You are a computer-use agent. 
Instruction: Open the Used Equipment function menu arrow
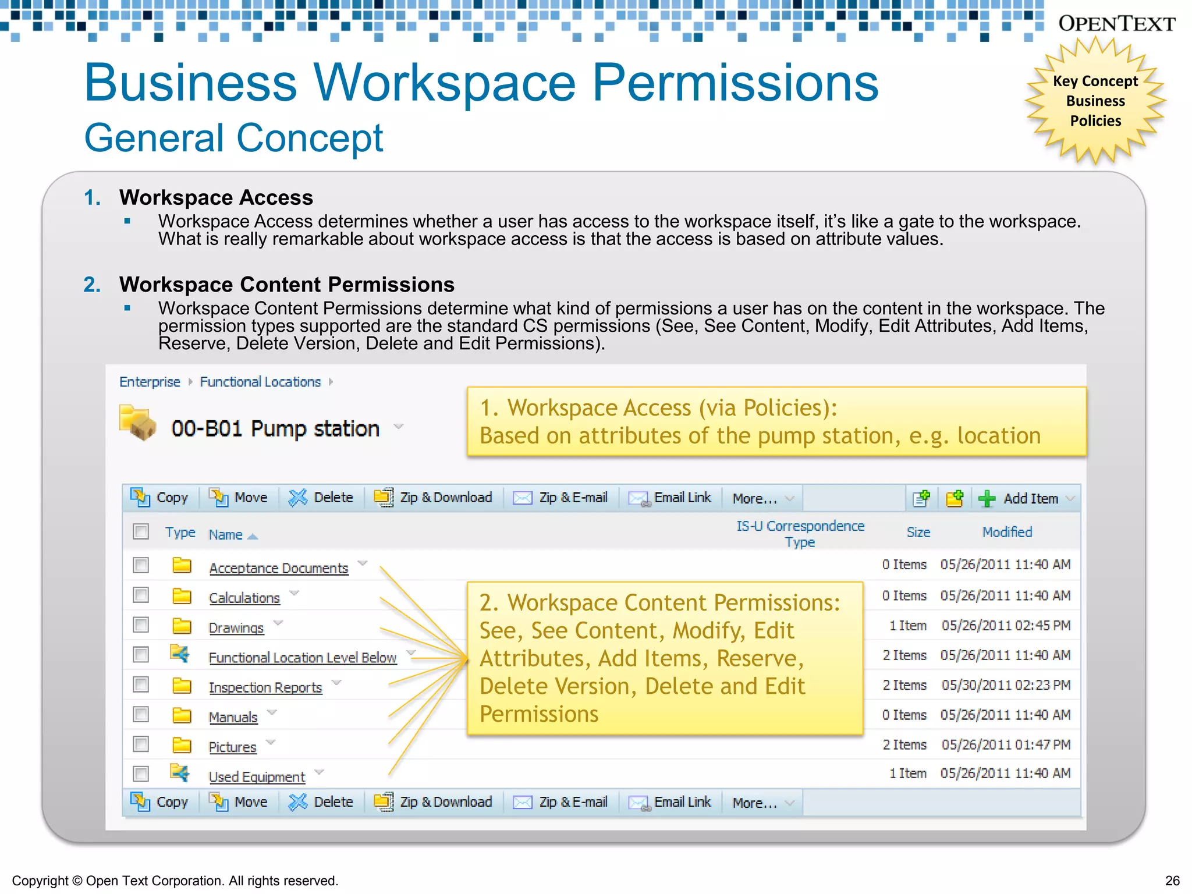point(319,772)
